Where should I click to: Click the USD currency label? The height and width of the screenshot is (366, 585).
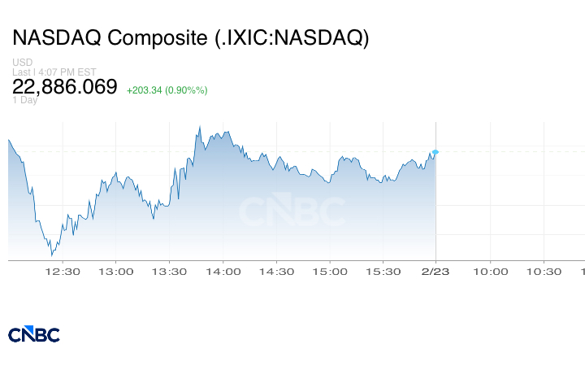pos(22,63)
